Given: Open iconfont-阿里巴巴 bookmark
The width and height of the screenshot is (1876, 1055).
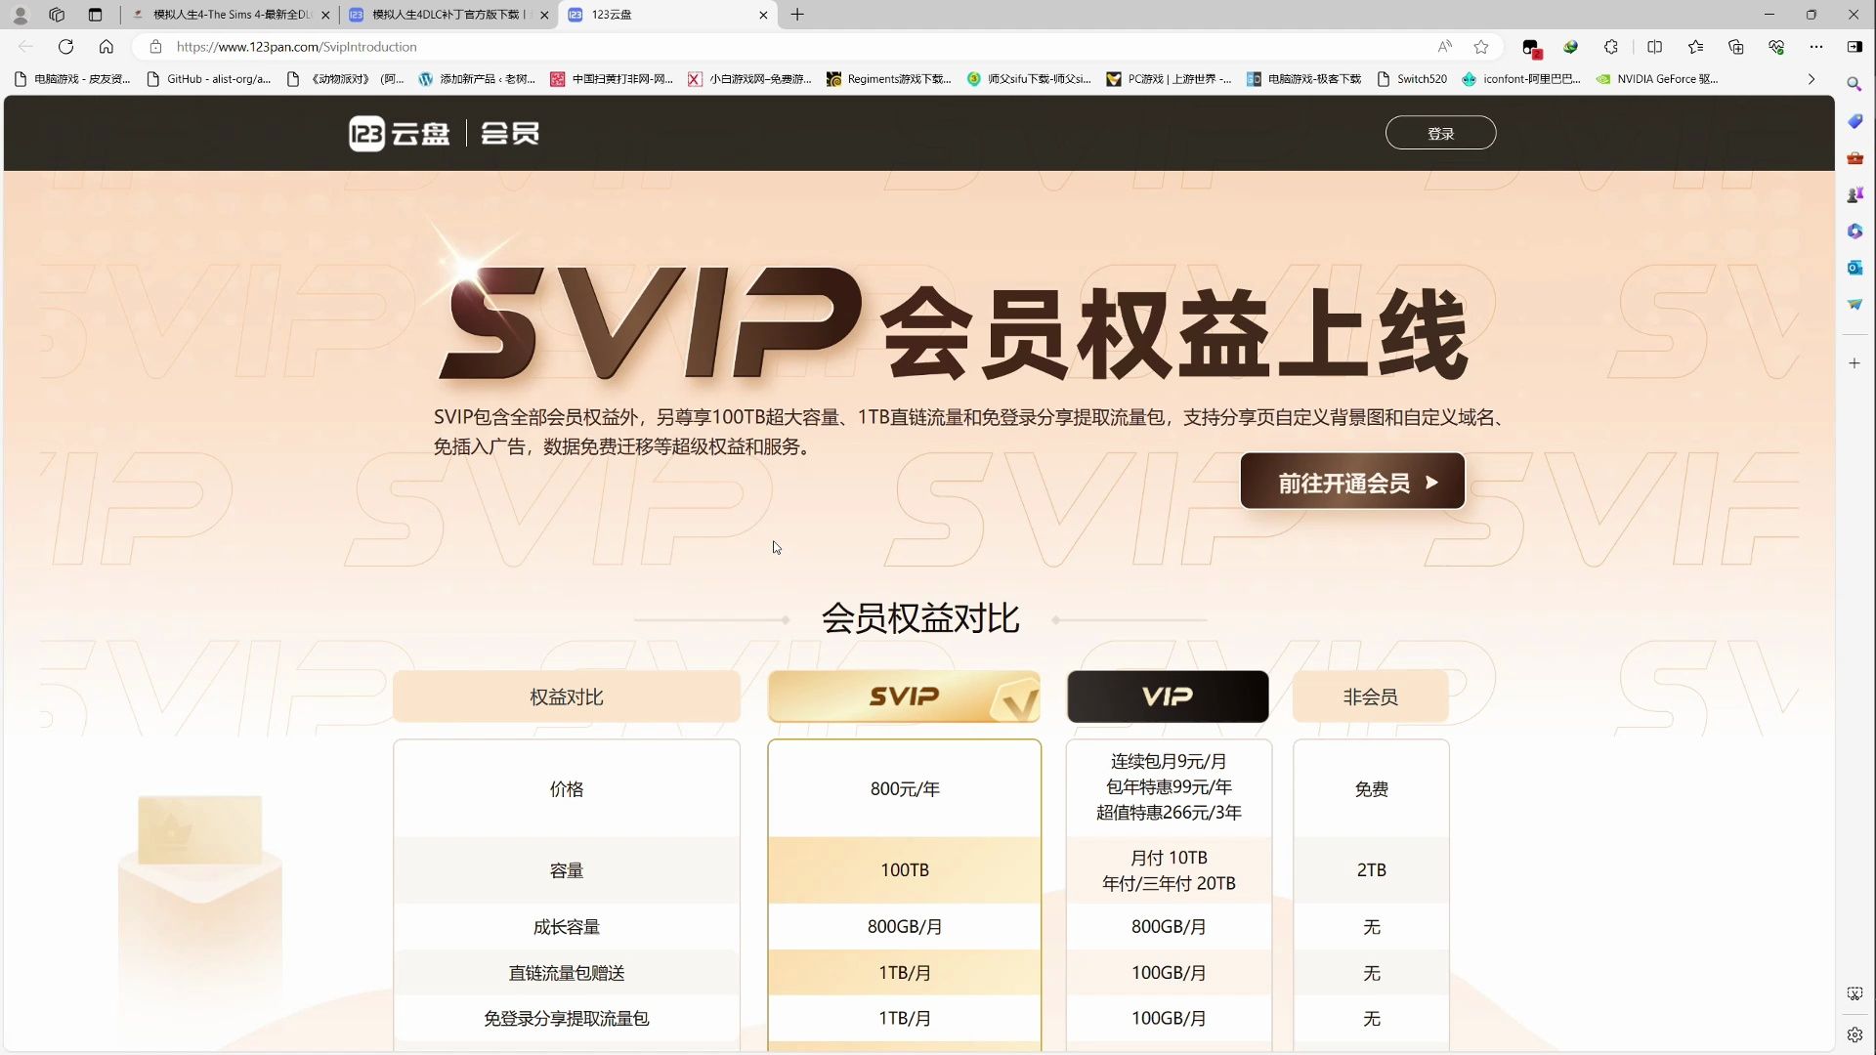Looking at the screenshot, I should coord(1521,79).
